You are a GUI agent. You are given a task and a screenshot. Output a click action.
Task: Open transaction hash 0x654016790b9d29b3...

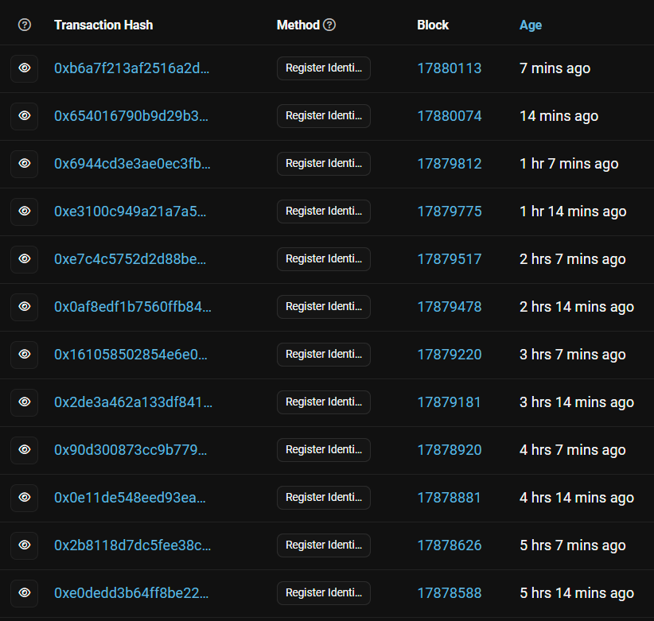pyautogui.click(x=131, y=116)
